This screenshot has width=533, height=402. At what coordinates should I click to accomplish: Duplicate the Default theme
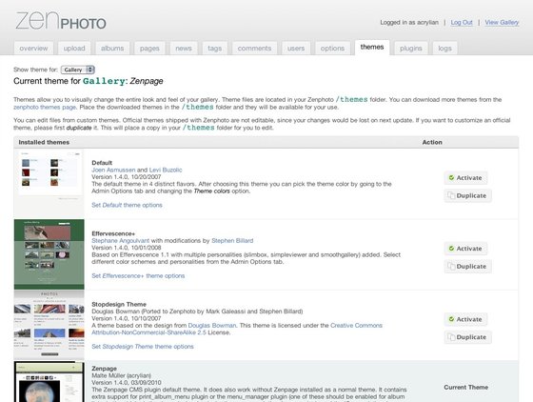[467, 195]
